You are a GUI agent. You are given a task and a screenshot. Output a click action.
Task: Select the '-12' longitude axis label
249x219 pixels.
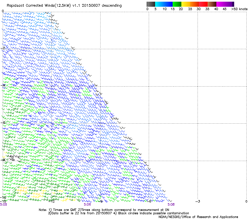tap(51, 201)
